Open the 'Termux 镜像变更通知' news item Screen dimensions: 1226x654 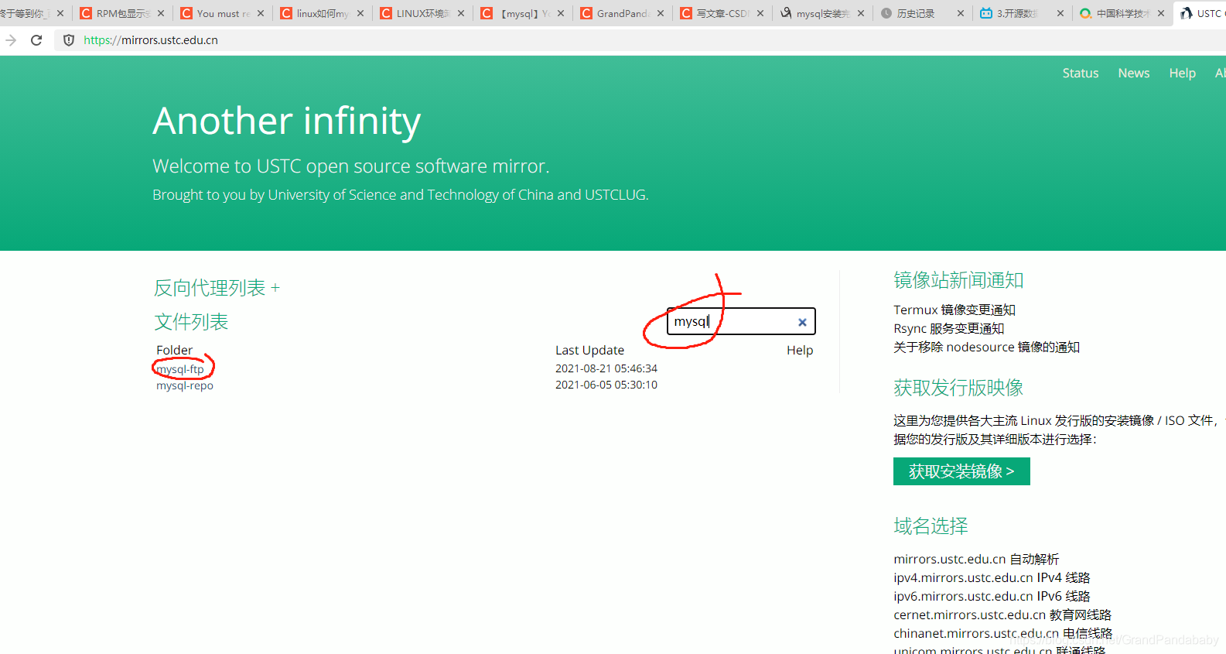click(955, 310)
